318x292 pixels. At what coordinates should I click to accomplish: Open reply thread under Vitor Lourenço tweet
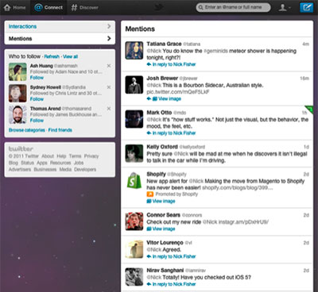tap(171, 256)
